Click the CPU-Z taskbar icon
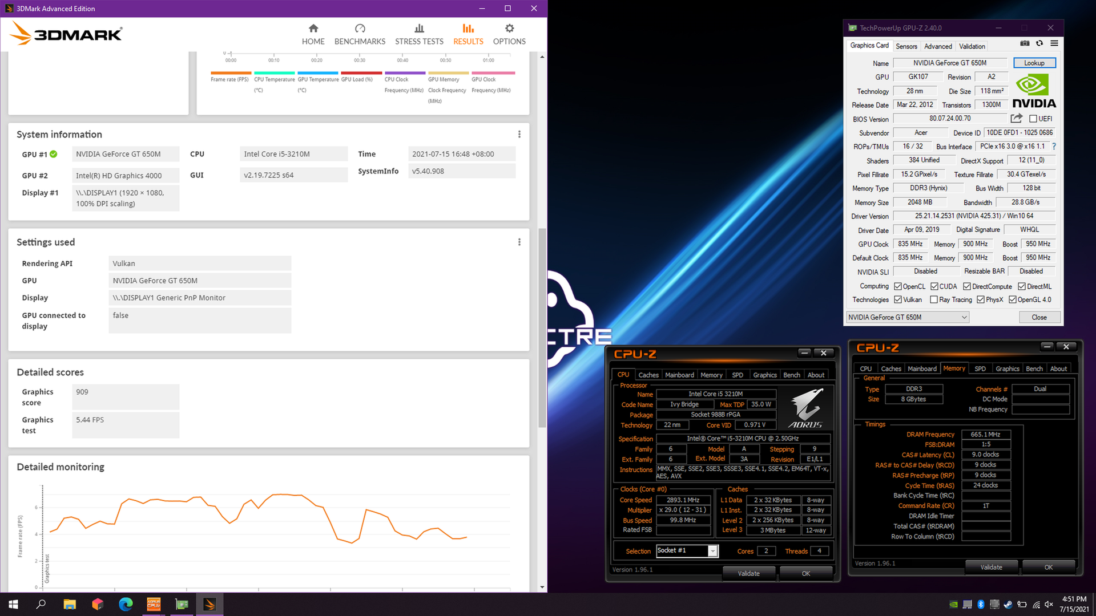Screen dimensions: 1096x616 click(154, 604)
